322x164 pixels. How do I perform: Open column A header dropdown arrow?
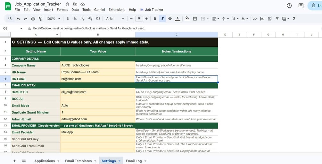coord(57,35)
